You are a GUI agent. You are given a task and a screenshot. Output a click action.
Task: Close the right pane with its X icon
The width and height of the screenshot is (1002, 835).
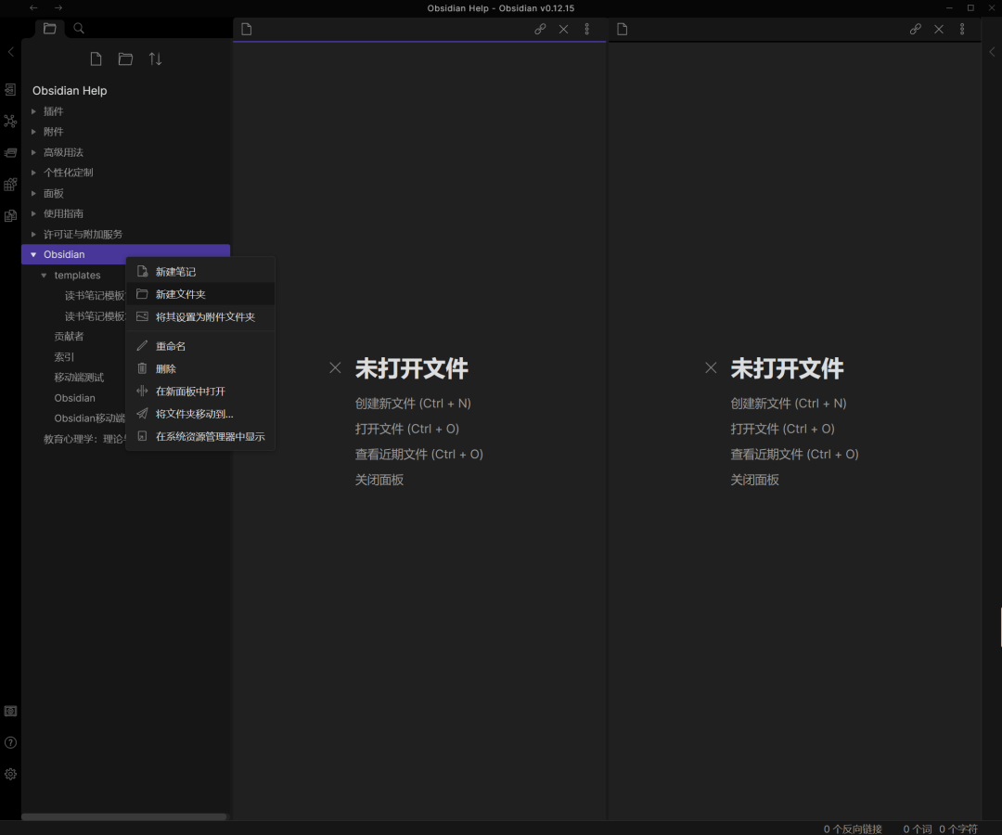tap(939, 29)
